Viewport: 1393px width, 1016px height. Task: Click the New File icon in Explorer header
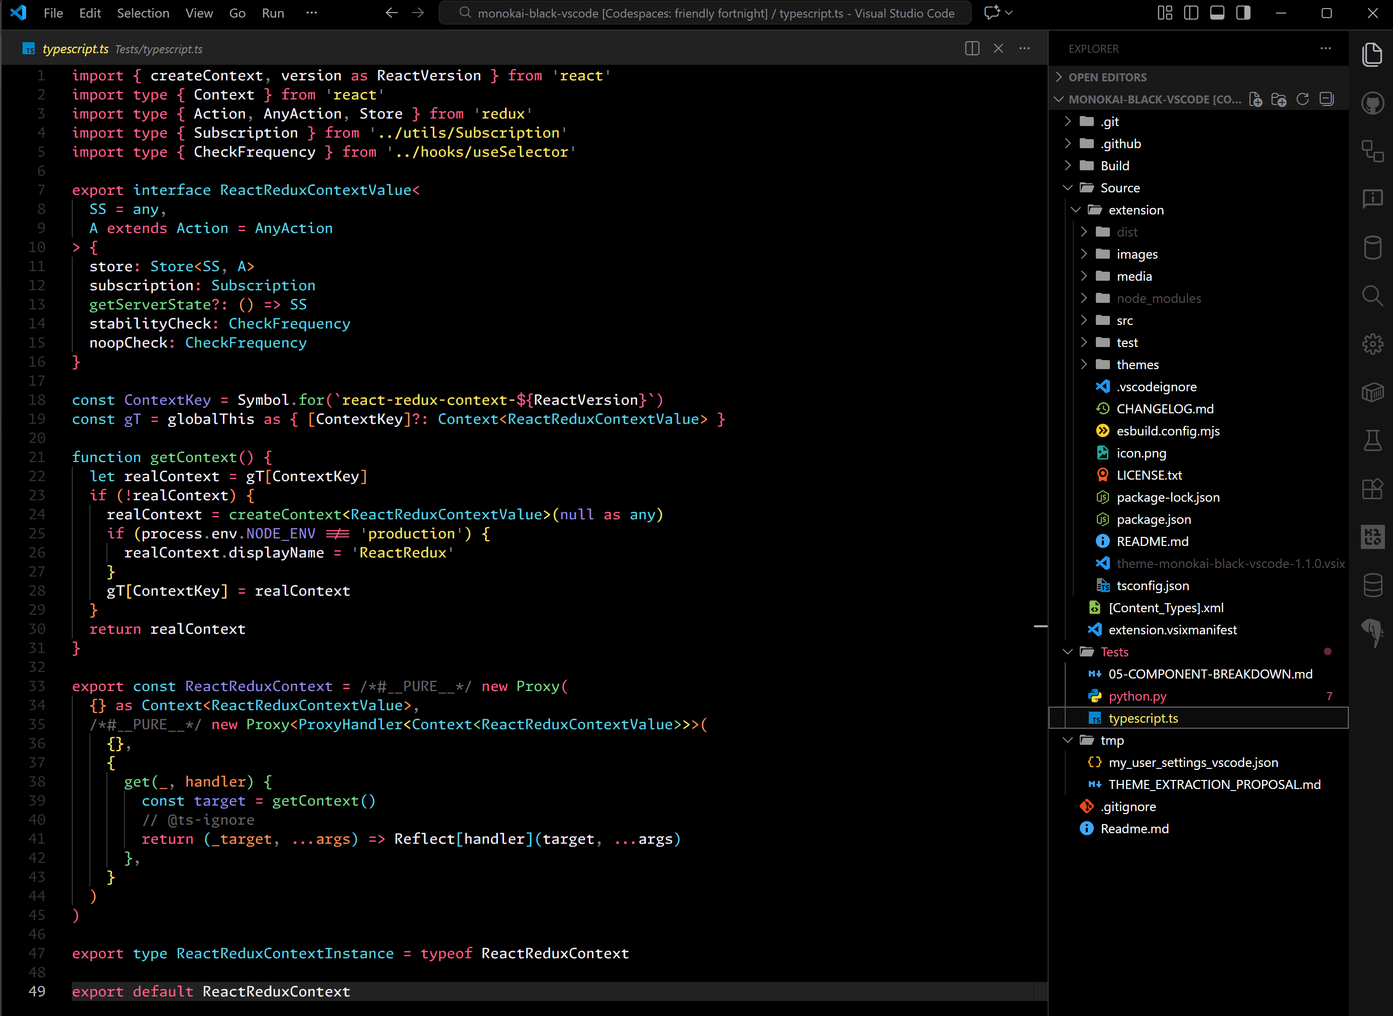point(1256,99)
